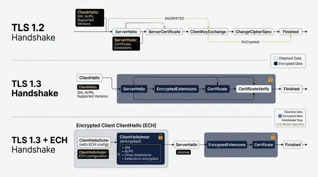Select ServerHello box in ECH row
The height and width of the screenshot is (177, 318).
186,145
